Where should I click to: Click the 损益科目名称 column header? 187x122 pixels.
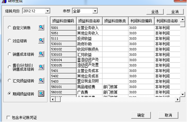pos(89,21)
